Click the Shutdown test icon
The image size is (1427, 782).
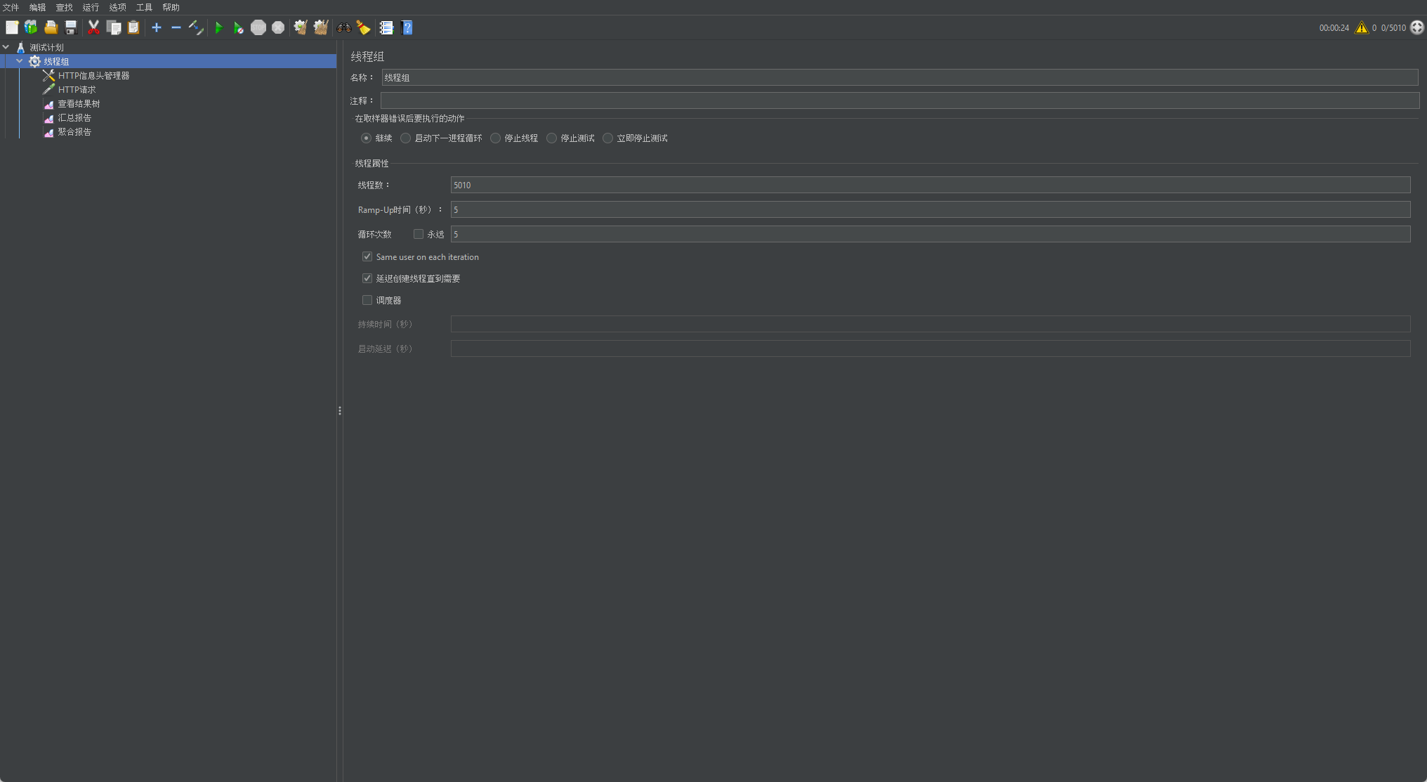(278, 27)
